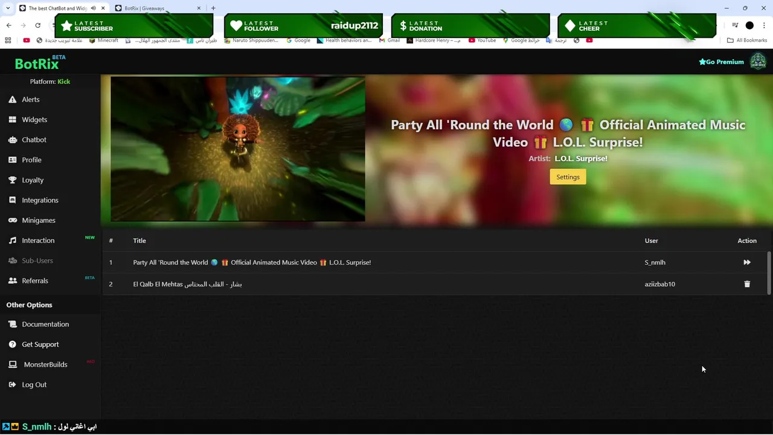Mute the audio-playing BotRix tab
Screen dimensions: 773x435
coord(93,8)
